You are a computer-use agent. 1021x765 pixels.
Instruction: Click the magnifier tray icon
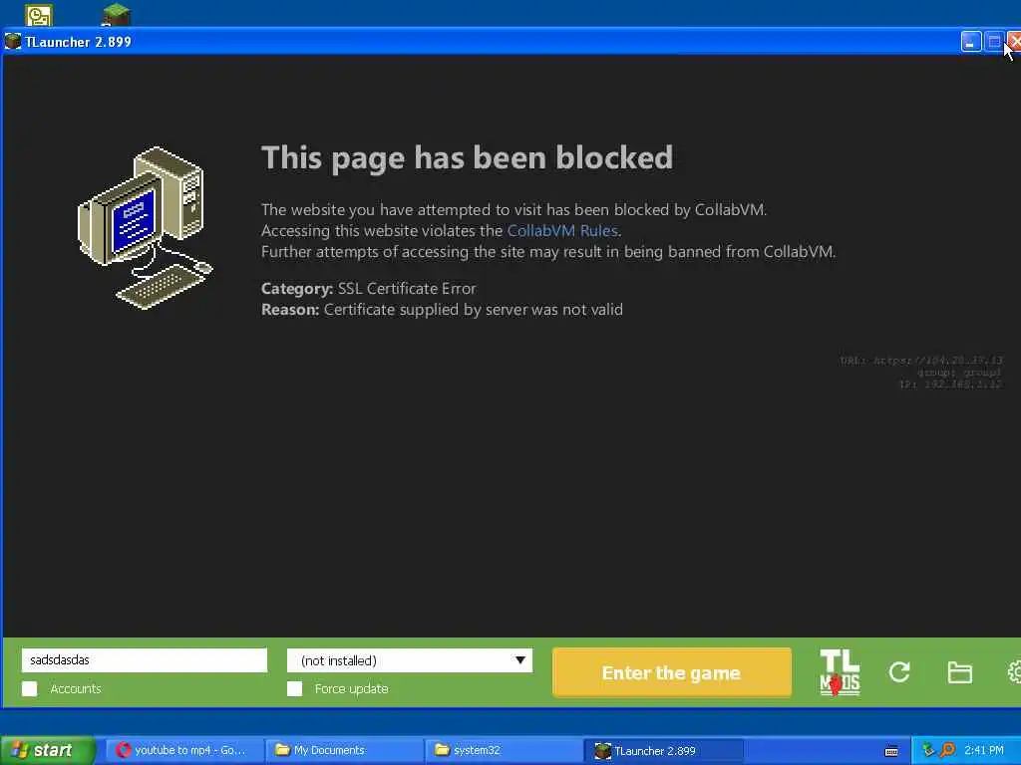click(947, 750)
